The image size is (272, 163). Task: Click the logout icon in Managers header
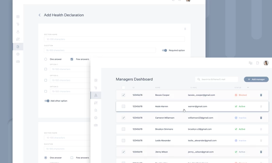[x=258, y=63]
